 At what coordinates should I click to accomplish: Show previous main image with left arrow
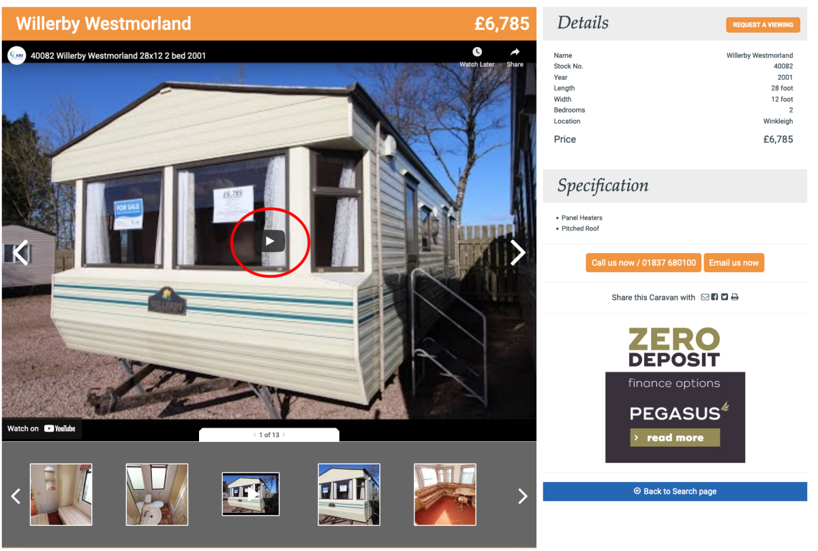[x=21, y=252]
